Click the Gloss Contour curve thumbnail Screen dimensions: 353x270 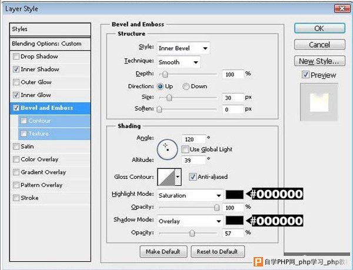click(x=166, y=177)
